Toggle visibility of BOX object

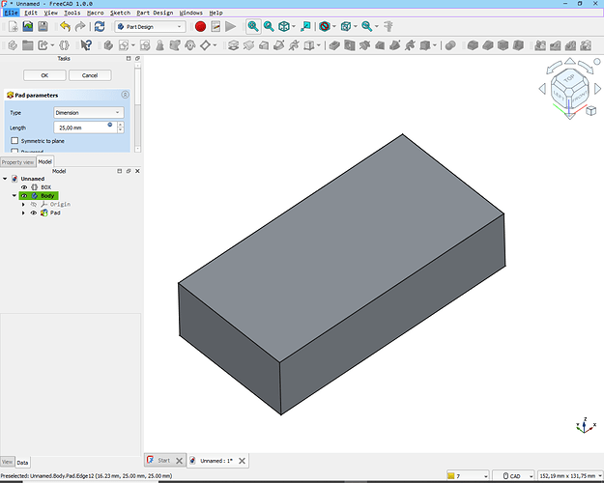click(24, 187)
